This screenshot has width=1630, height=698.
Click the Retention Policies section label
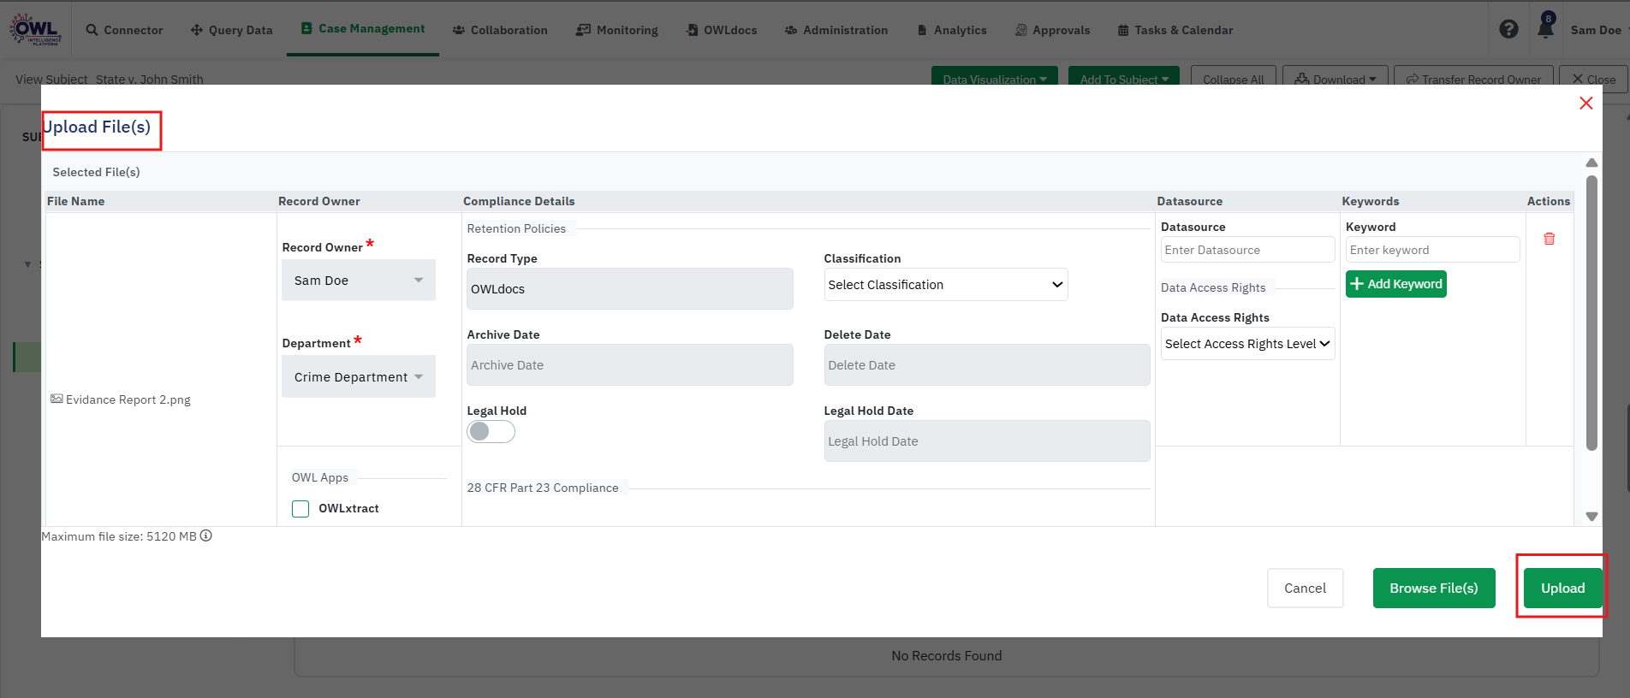coord(516,228)
